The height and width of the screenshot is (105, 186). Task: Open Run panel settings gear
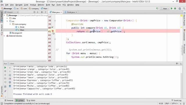[177, 64]
